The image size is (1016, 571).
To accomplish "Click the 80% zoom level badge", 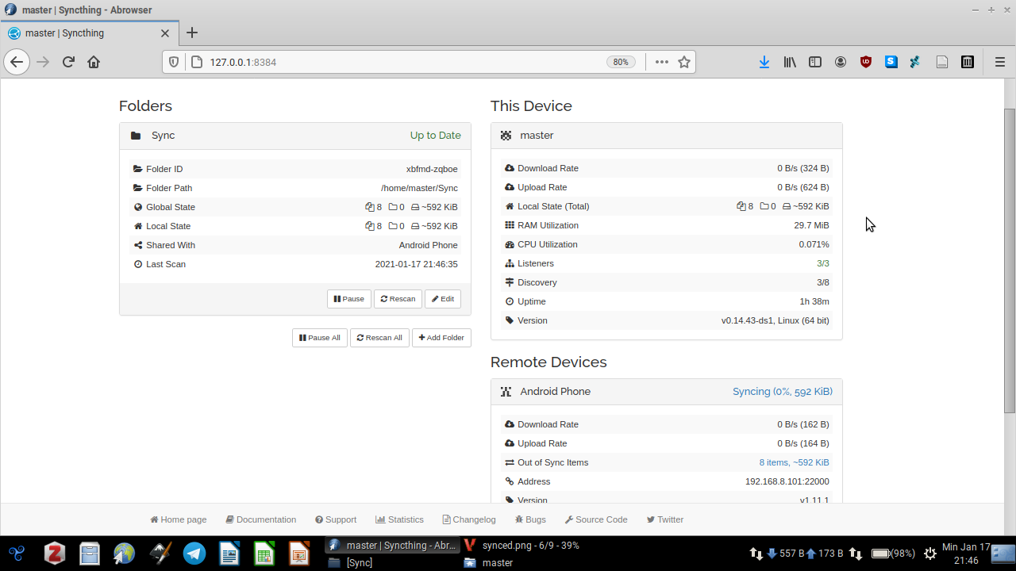I will pos(621,62).
